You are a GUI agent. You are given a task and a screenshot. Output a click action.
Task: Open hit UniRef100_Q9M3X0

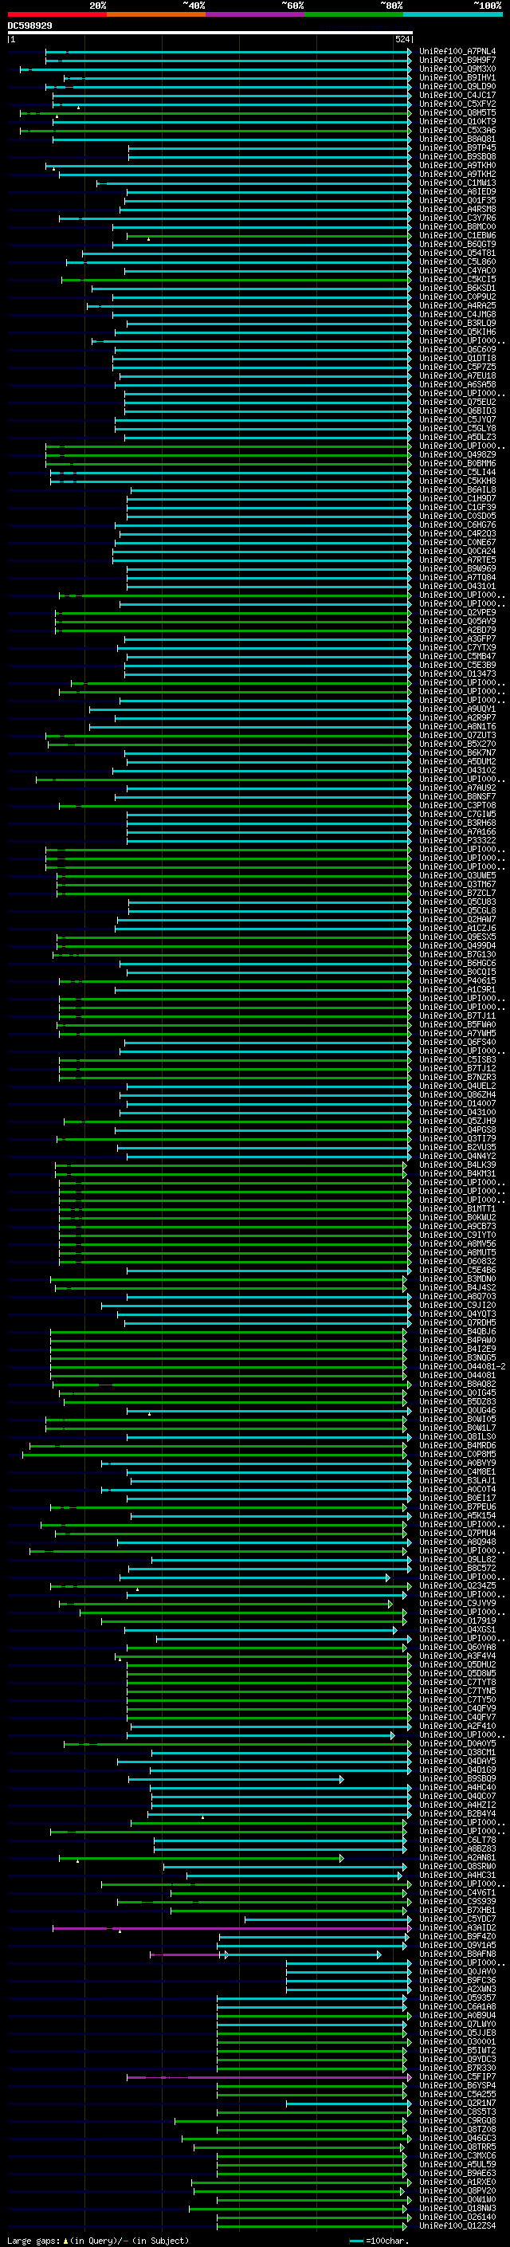click(x=457, y=69)
